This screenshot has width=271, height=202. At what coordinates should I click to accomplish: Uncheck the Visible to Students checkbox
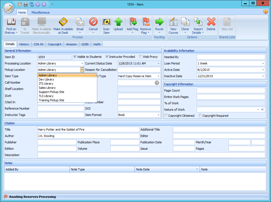tap(75, 57)
